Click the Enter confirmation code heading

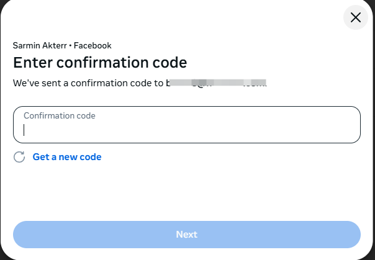click(100, 63)
